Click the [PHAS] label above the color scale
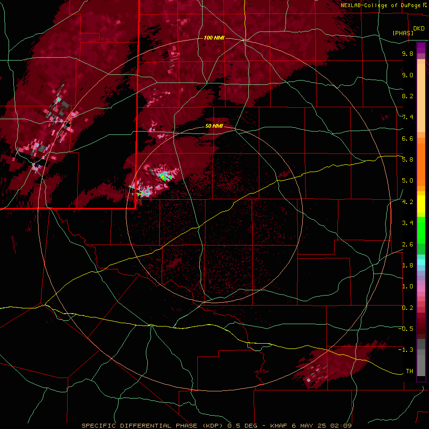The image size is (429, 429). pyautogui.click(x=403, y=33)
